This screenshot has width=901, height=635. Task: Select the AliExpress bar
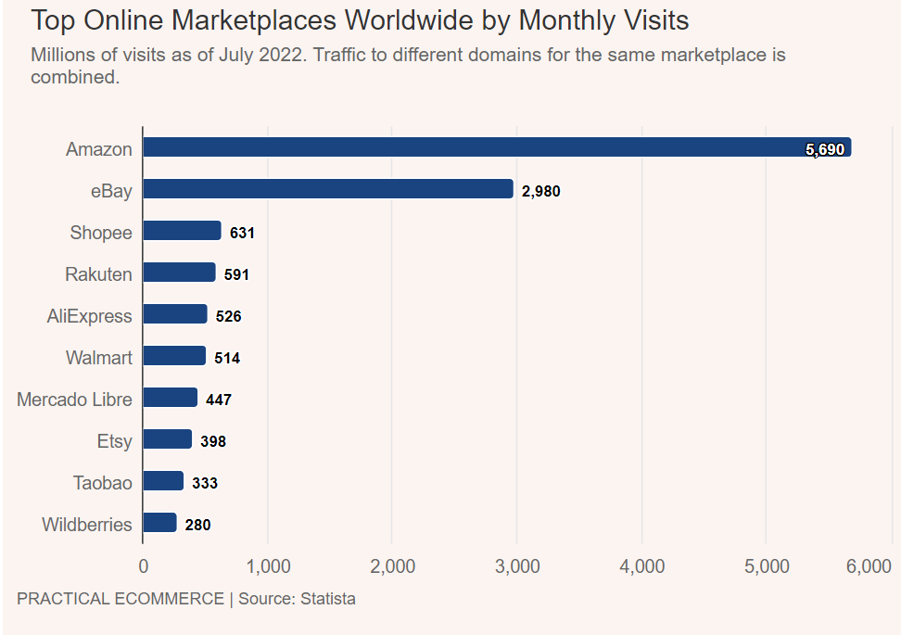pyautogui.click(x=175, y=313)
